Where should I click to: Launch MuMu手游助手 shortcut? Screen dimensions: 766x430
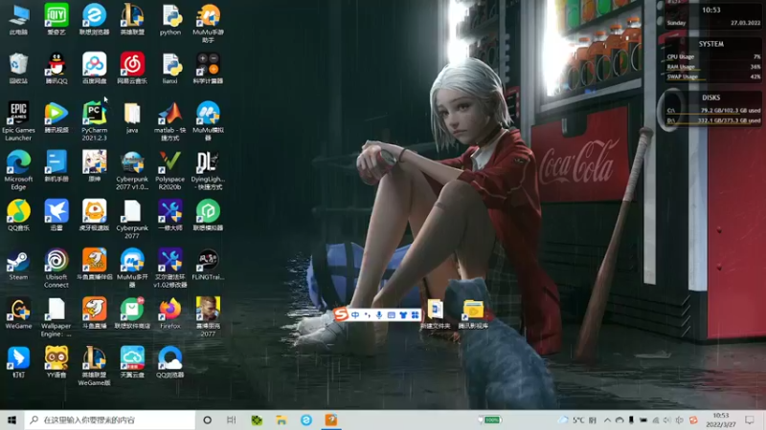(x=208, y=23)
